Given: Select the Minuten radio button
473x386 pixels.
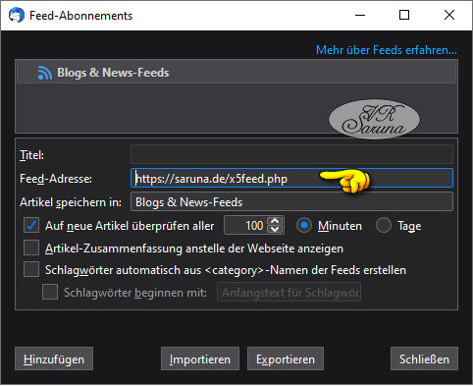Looking at the screenshot, I should [x=304, y=225].
